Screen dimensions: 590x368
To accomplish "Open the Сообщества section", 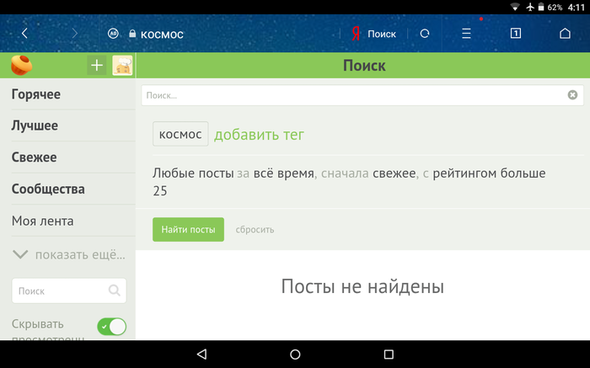I will coord(48,189).
